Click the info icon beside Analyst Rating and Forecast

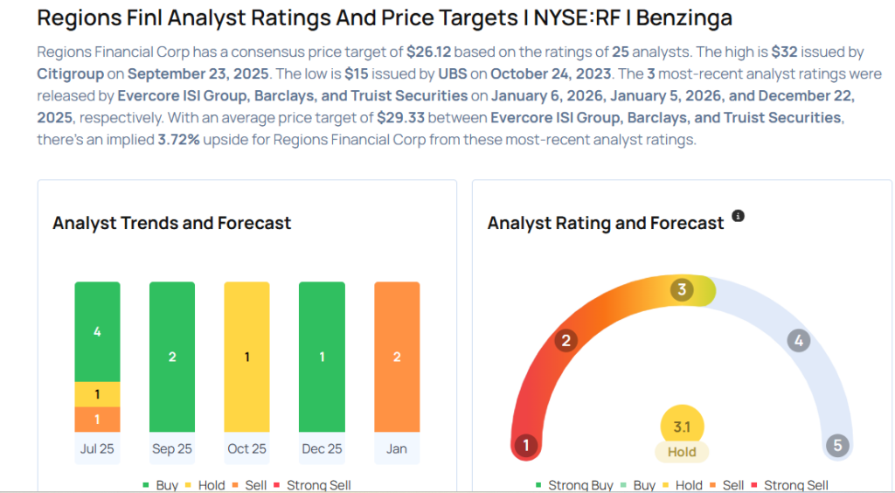coord(738,216)
